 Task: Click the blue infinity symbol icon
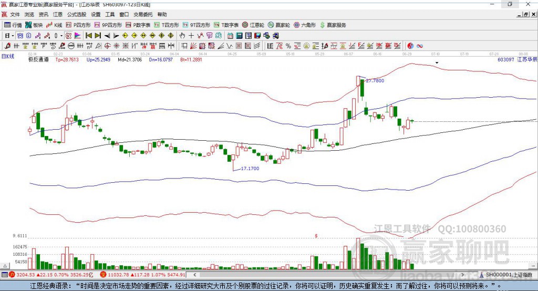click(420, 46)
